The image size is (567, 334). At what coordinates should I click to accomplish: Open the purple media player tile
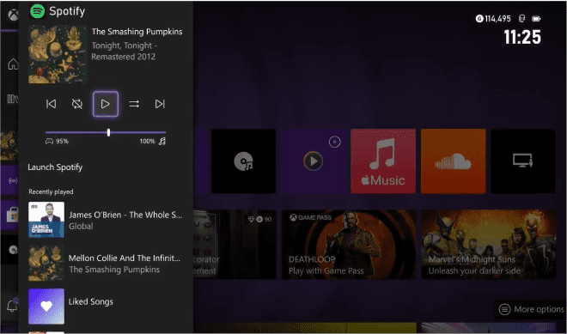click(314, 161)
